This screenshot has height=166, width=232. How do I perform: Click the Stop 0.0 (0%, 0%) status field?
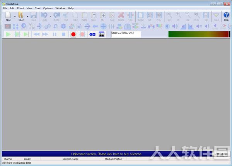[126, 34]
